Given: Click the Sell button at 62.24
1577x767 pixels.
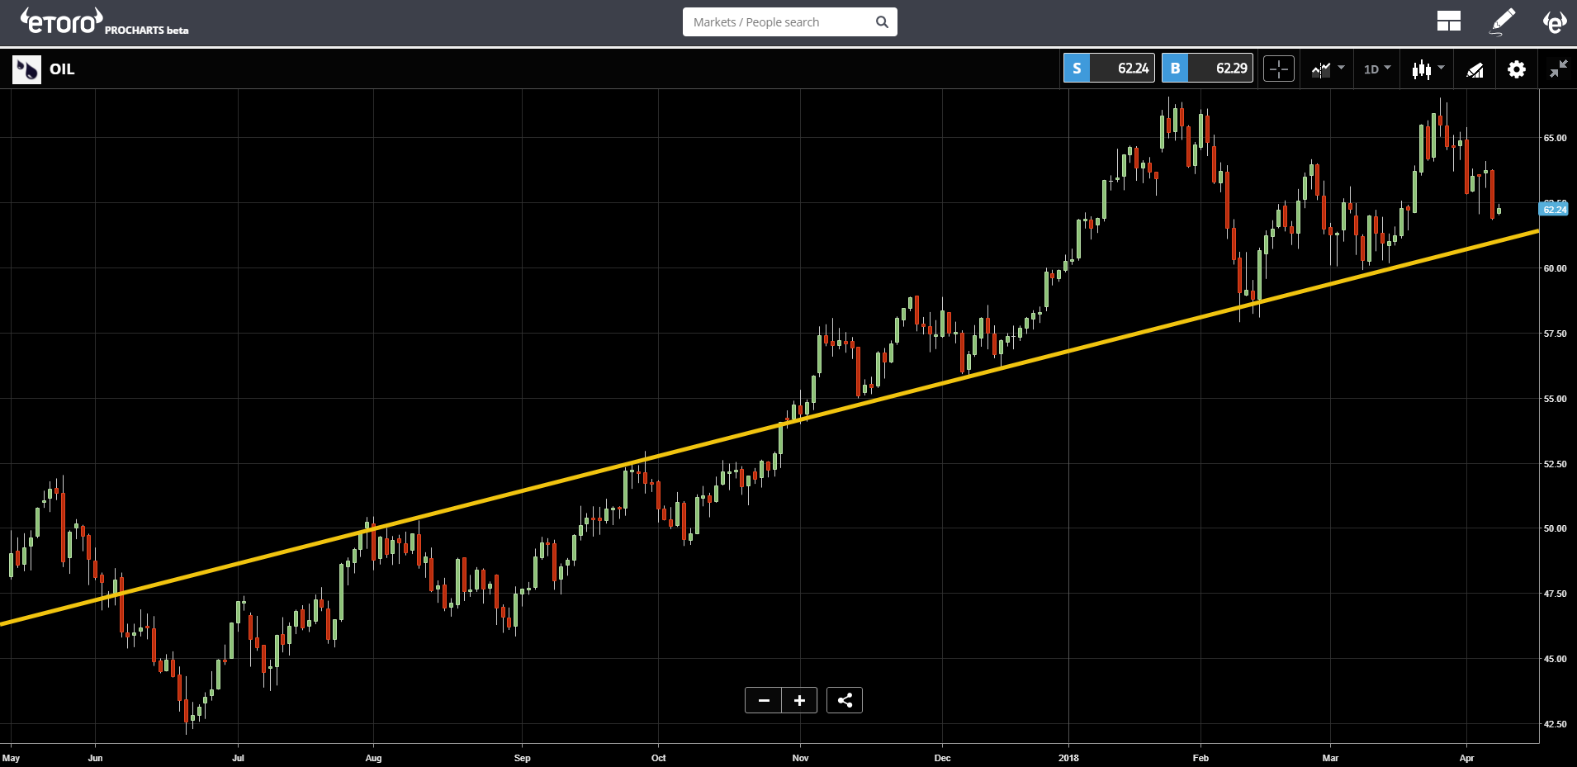Looking at the screenshot, I should [1109, 69].
